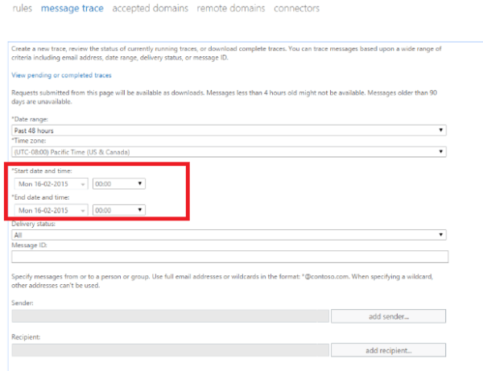Open the accepted domains tab
Screen dimensions: 483x371
151,9
